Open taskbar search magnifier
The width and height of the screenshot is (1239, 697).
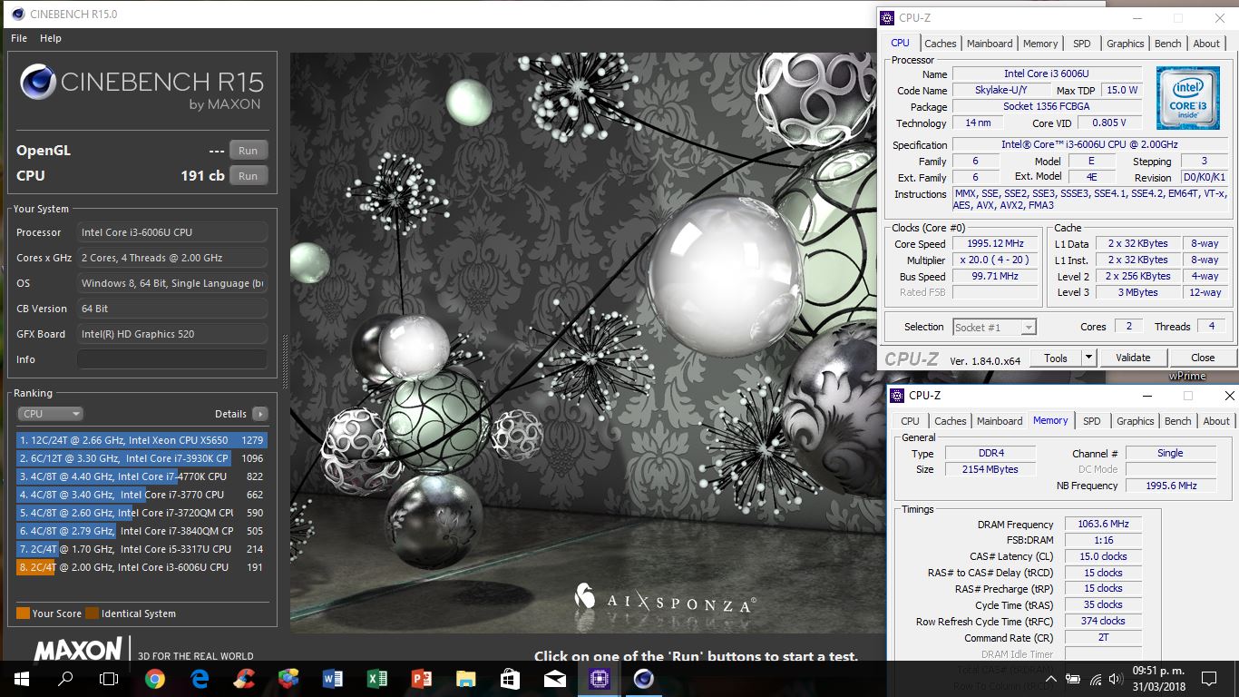click(x=65, y=678)
